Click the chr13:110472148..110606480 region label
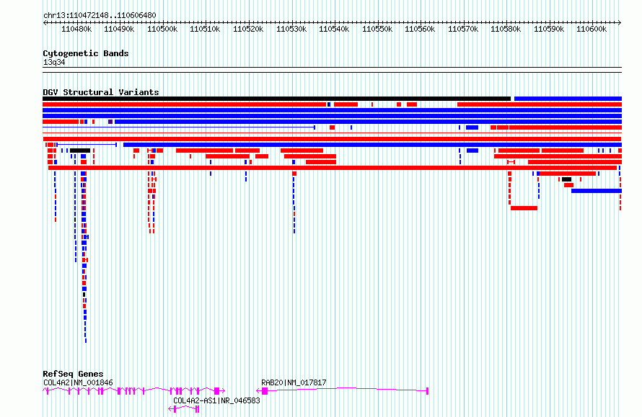Screen dimensions: 642x417 pyautogui.click(x=100, y=15)
